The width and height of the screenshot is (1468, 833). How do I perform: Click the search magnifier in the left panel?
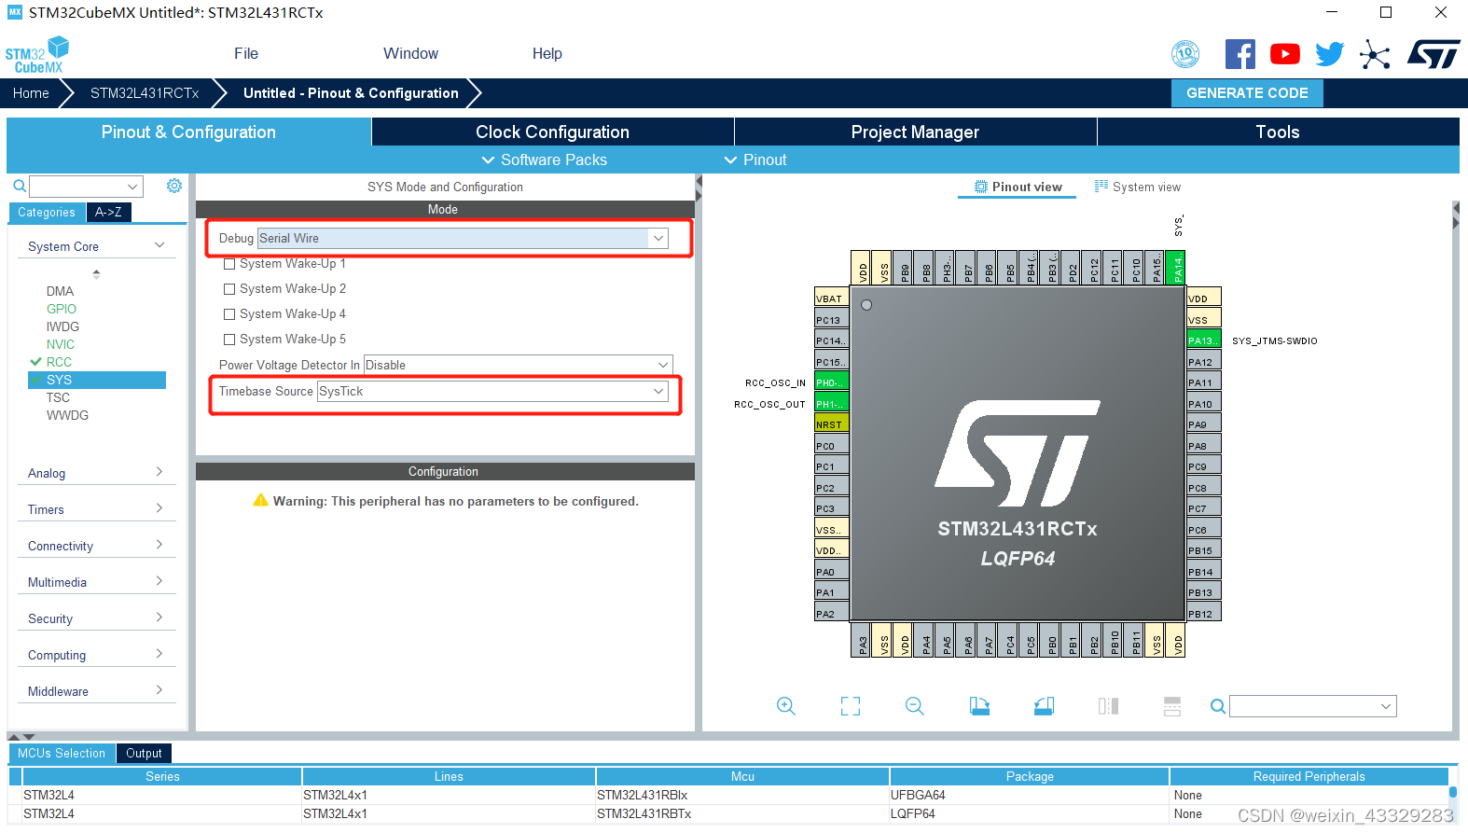click(x=19, y=187)
